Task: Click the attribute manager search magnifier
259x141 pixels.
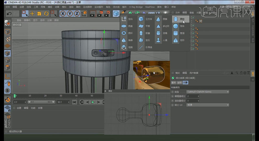Action: 237,73
